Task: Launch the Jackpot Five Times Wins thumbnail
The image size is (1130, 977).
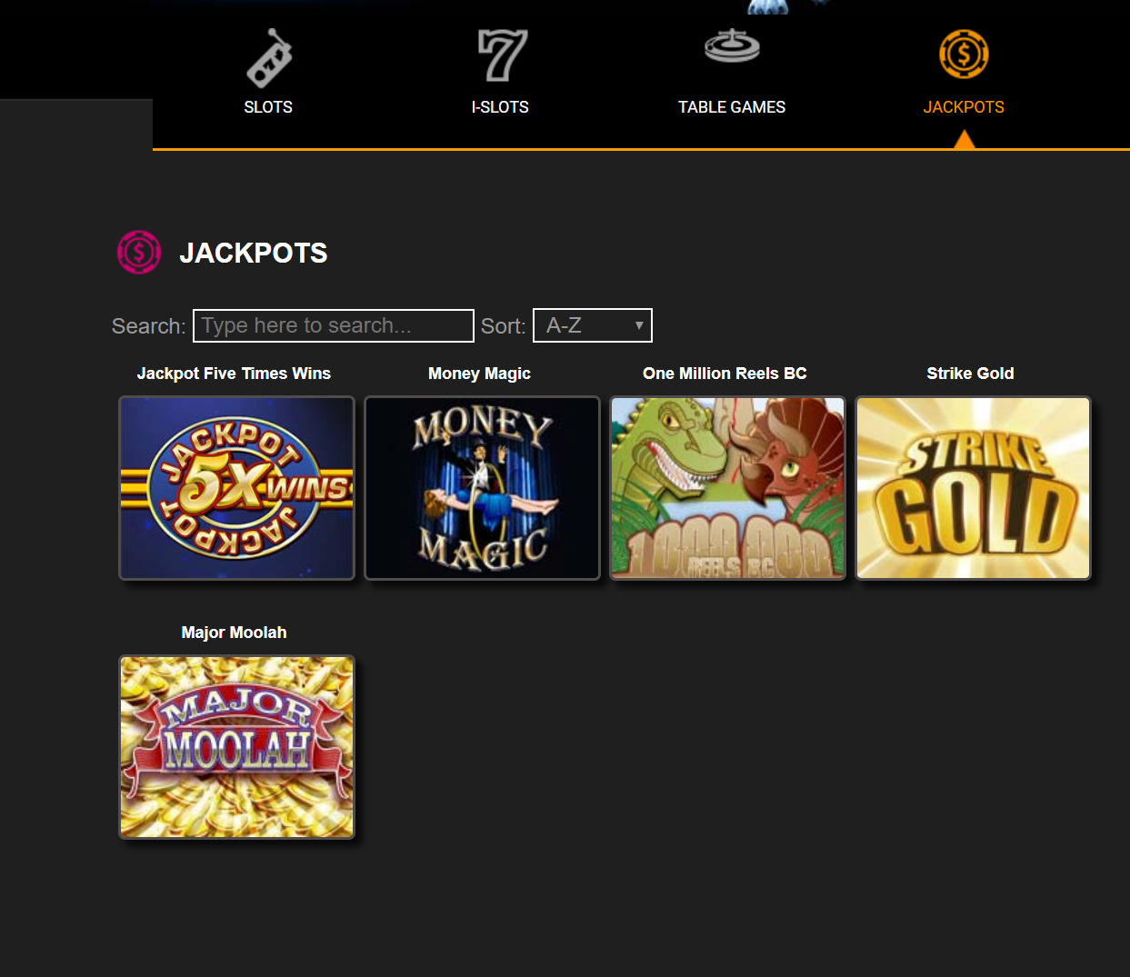Action: point(236,488)
